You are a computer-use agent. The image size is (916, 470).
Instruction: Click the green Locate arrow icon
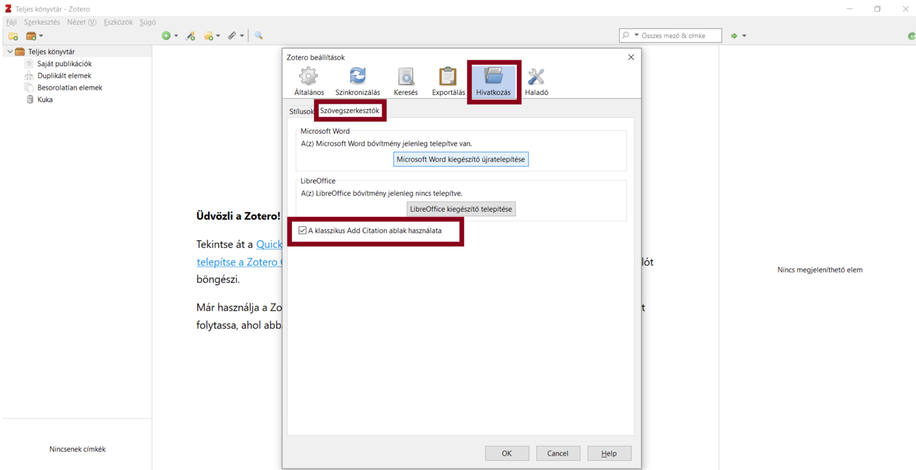734,36
